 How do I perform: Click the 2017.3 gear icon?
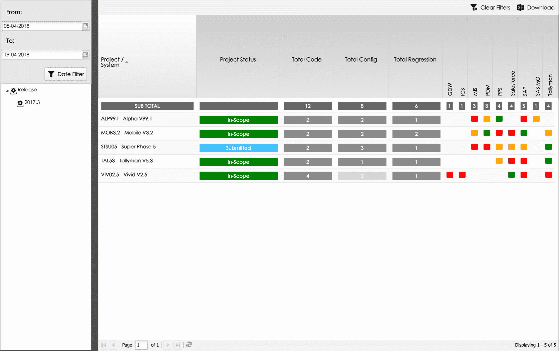tap(20, 103)
